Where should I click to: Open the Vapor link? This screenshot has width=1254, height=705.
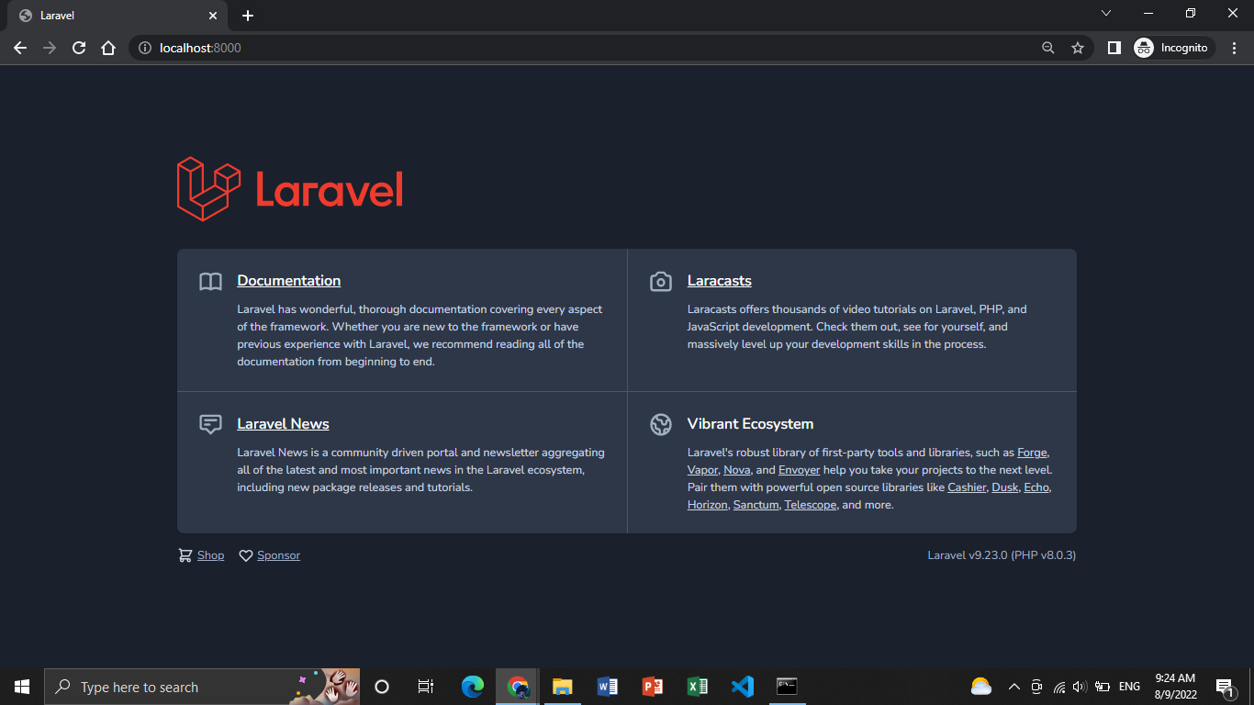coord(702,470)
